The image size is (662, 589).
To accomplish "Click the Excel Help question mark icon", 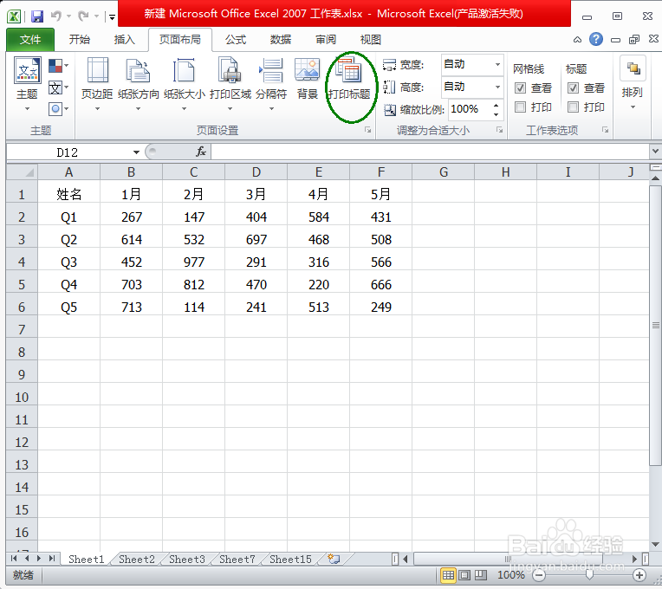I will pyautogui.click(x=596, y=39).
